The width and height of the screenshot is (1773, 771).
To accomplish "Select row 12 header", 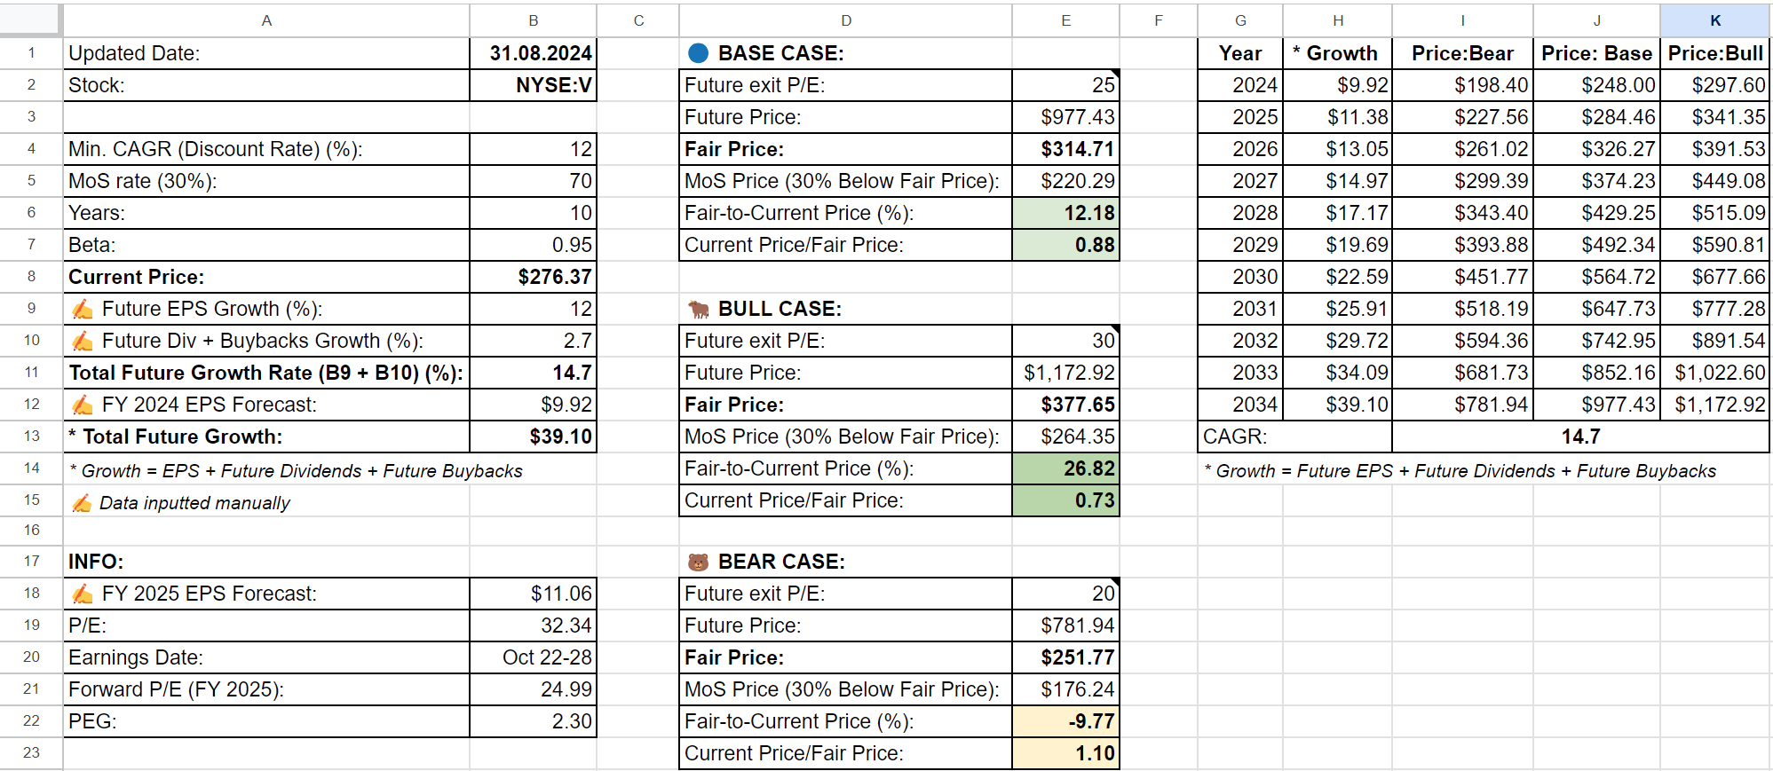I will click(x=31, y=405).
